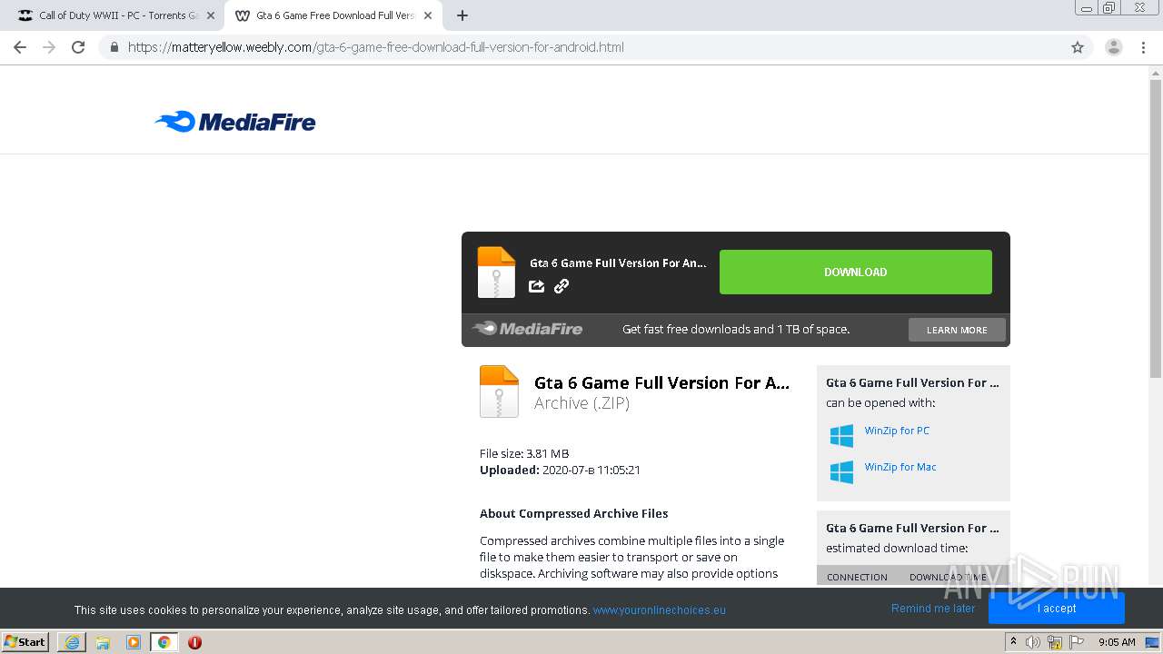Click the red Opera taskbar icon
This screenshot has height=654, width=1163.
click(194, 642)
